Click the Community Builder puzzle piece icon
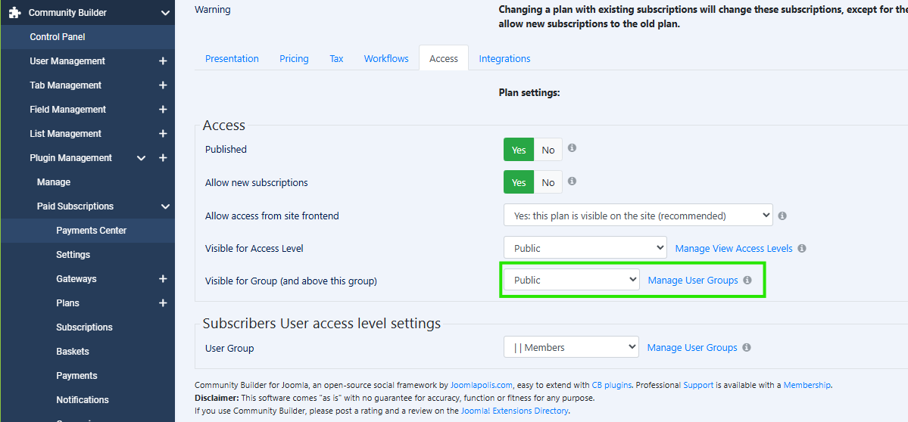Image resolution: width=908 pixels, height=422 pixels. click(x=14, y=12)
